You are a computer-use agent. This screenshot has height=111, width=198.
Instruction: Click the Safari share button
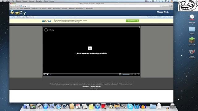18,6
